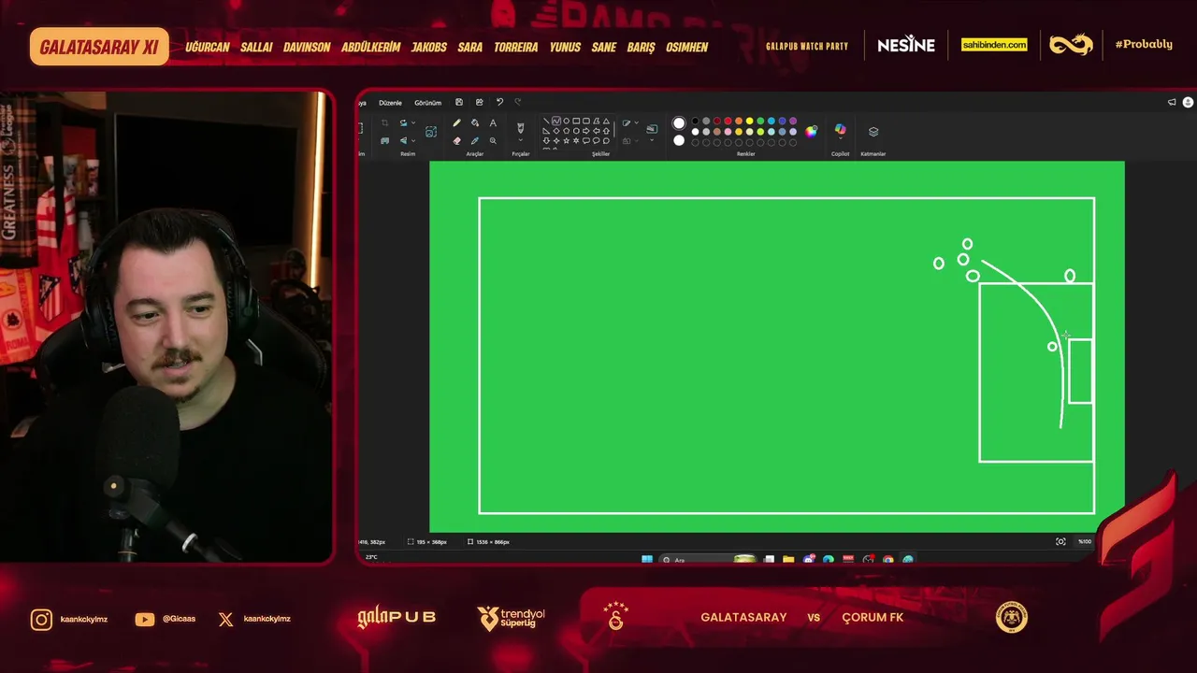1197x673 pixels.
Task: Choose the Oval shape
Action: tap(566, 121)
